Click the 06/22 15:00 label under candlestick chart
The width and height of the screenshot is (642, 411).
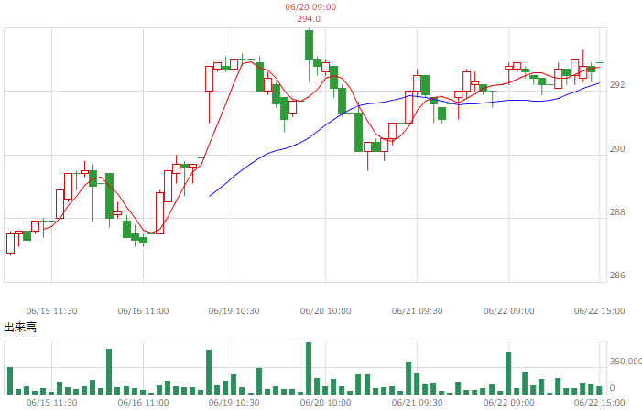(600, 311)
